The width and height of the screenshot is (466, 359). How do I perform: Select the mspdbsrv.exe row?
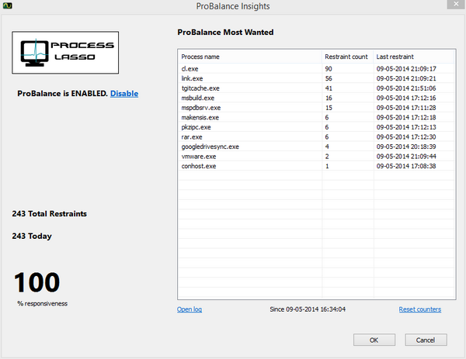tap(316, 108)
